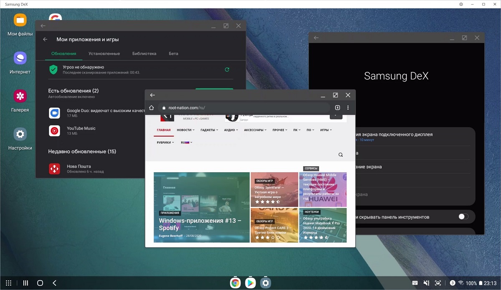Launch the Samsung Интернет browser icon
This screenshot has width=501, height=290.
coord(20,58)
